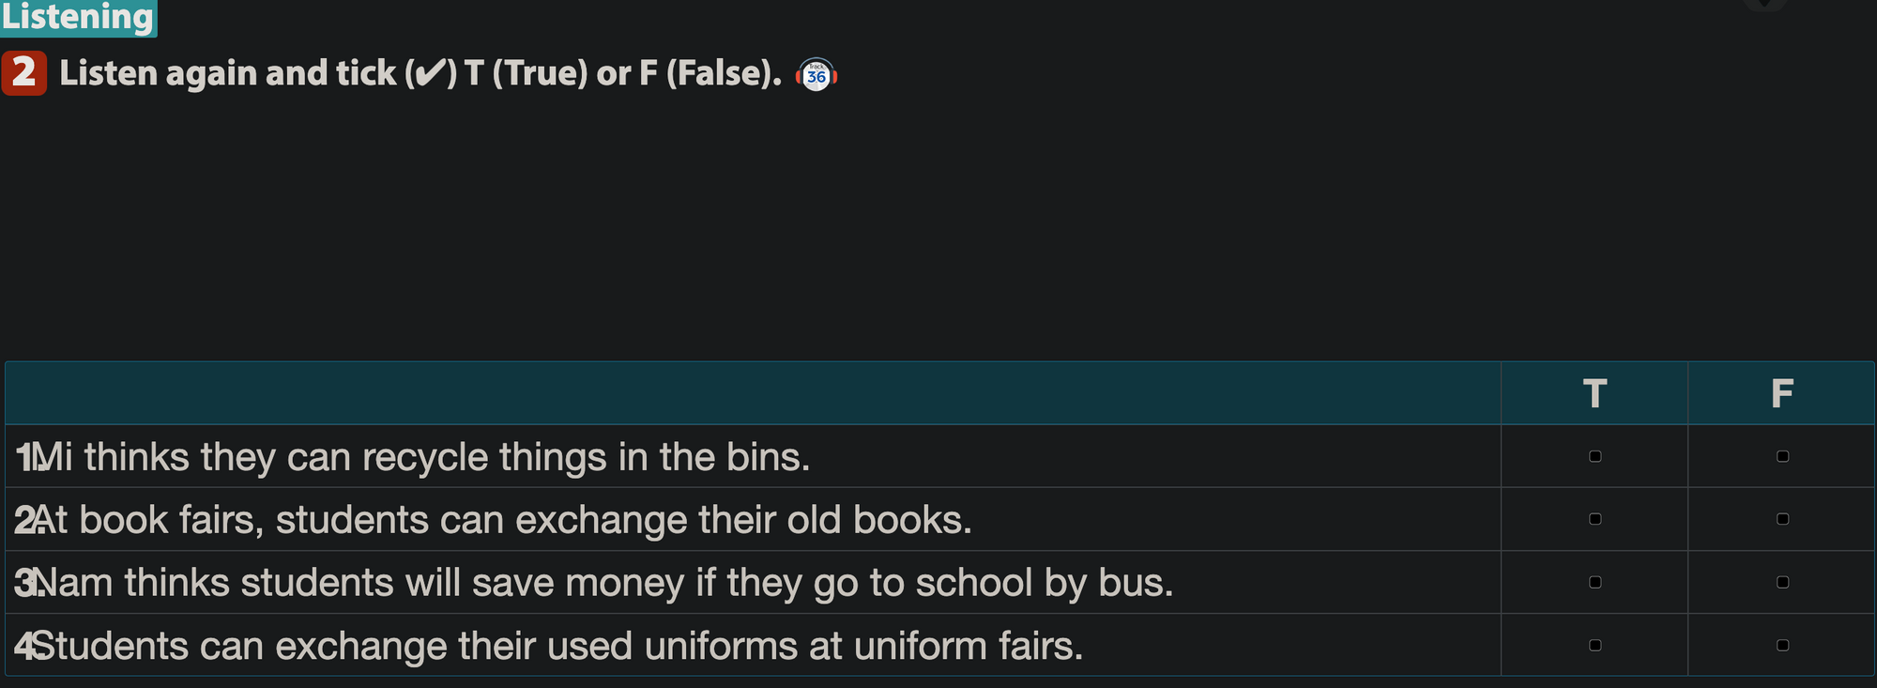Screen dimensions: 1877x688
Task: Expand the partially visible chevron at top right
Action: [x=1764, y=4]
